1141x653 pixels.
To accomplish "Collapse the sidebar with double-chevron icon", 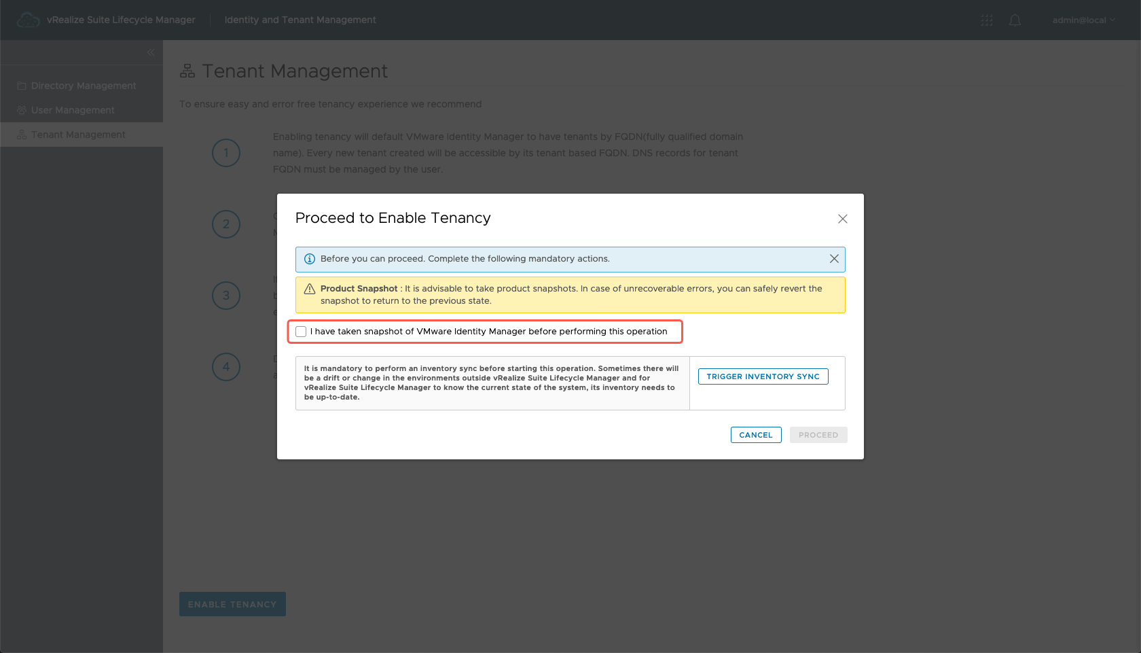I will (151, 52).
